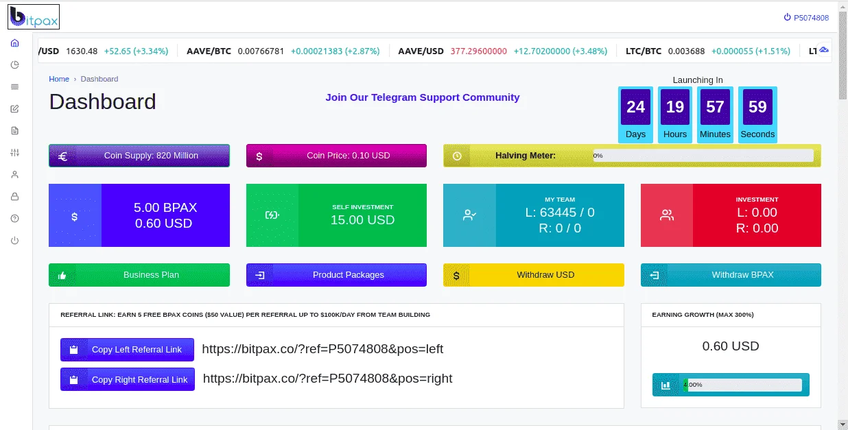Click the Withdraw USD button
848x430 pixels.
pos(534,275)
